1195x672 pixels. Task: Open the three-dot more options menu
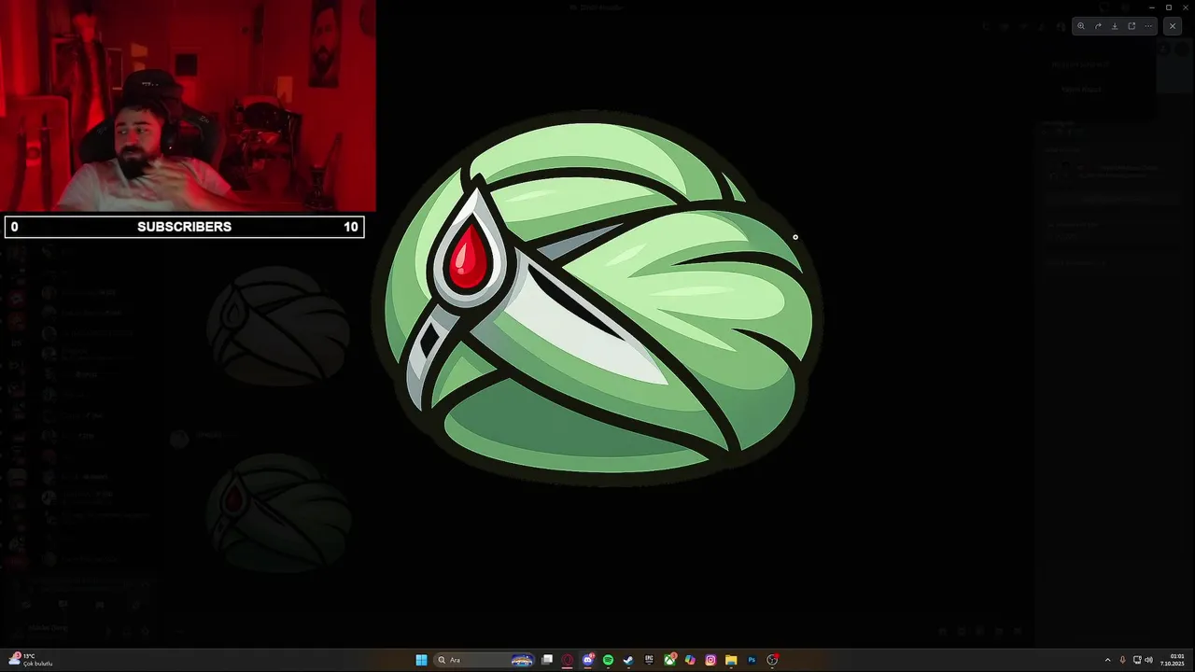pyautogui.click(x=1148, y=26)
